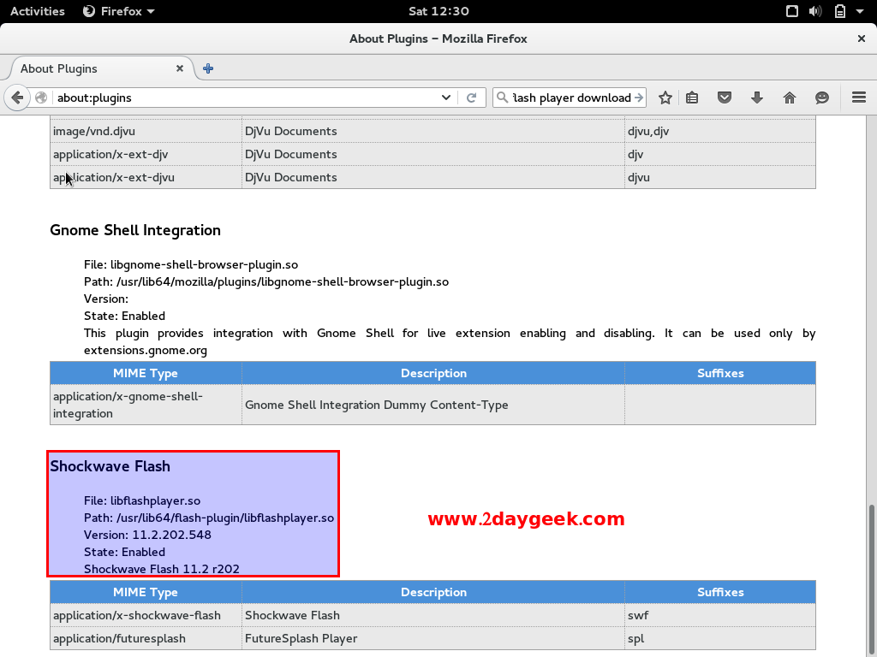877x657 pixels.
Task: Expand the system menu arrow
Action: click(860, 11)
